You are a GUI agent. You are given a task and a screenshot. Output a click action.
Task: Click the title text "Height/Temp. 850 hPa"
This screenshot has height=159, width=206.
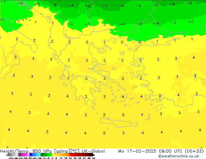26,151
